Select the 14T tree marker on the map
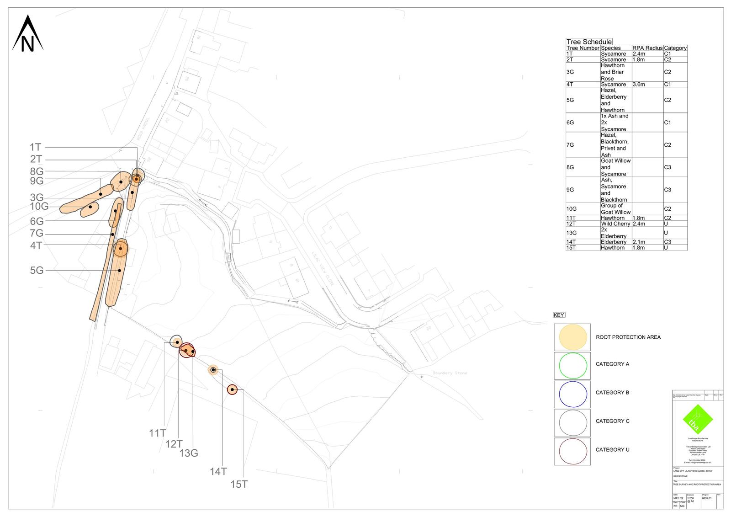The width and height of the screenshot is (731, 517). (213, 370)
